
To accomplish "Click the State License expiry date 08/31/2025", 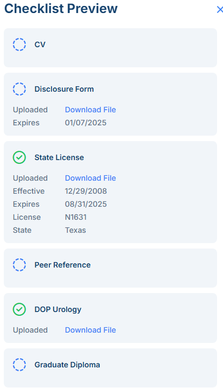I will coord(86,204).
